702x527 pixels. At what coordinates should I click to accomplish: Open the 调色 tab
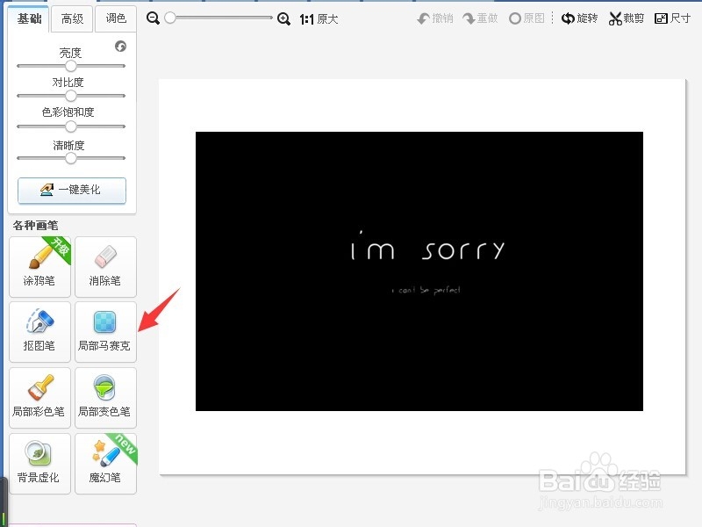(x=116, y=19)
